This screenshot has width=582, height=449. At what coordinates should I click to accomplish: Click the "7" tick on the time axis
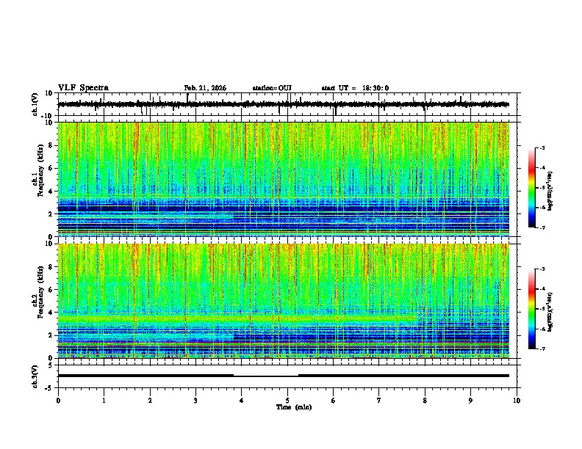tap(379, 401)
